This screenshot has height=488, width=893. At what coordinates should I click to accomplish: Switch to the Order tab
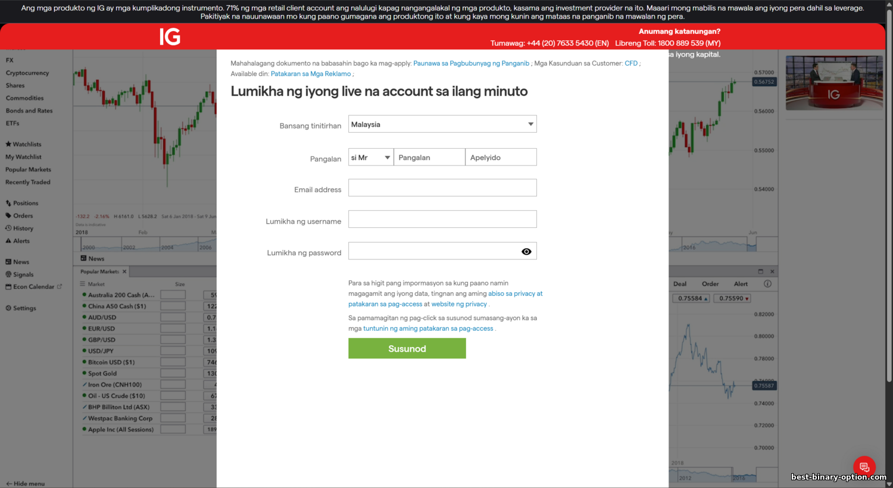pyautogui.click(x=710, y=284)
